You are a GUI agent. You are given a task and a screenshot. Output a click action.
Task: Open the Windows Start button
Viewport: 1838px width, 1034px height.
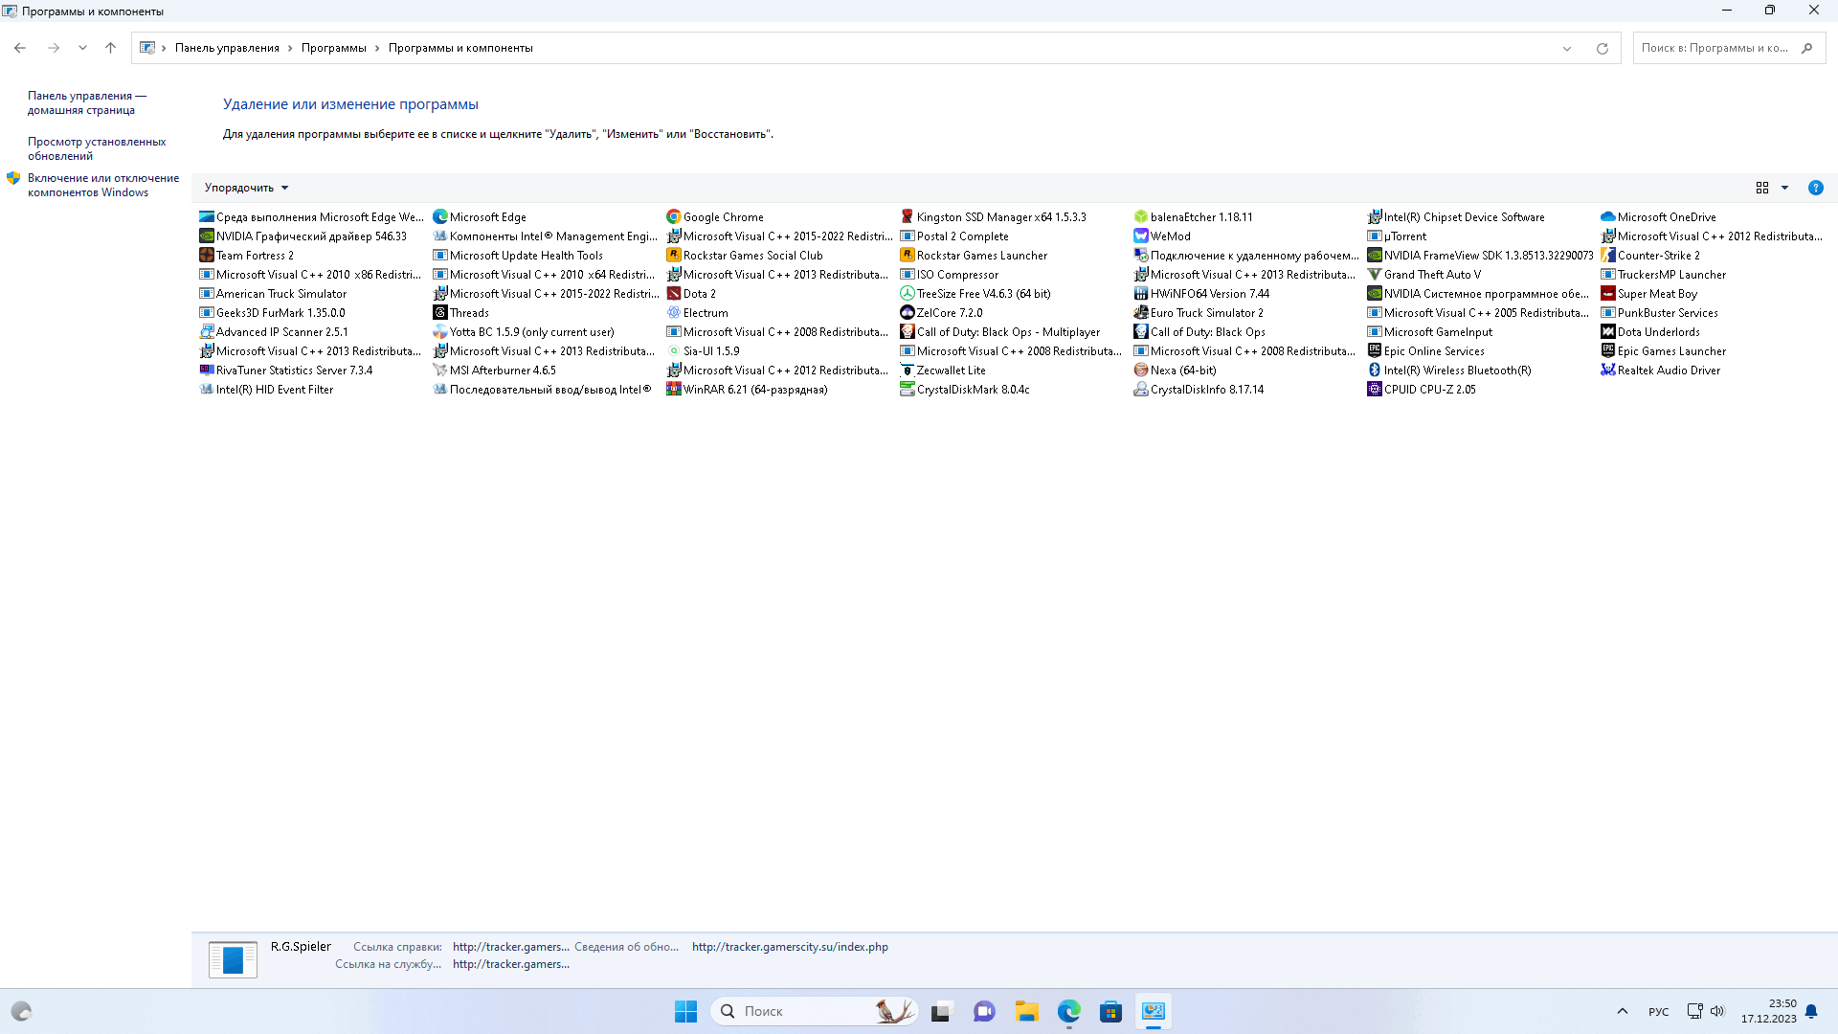685,1011
